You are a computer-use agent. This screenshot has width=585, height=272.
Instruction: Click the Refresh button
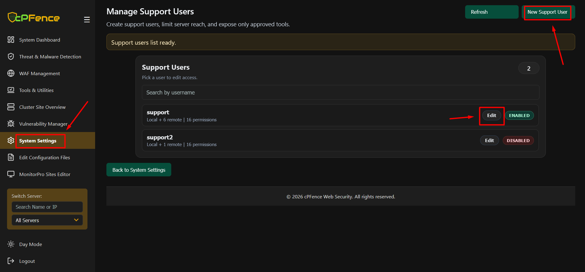tap(492, 12)
